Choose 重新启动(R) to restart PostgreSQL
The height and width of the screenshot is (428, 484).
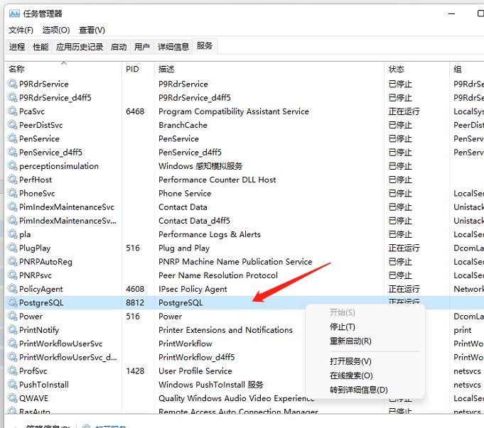tap(350, 341)
